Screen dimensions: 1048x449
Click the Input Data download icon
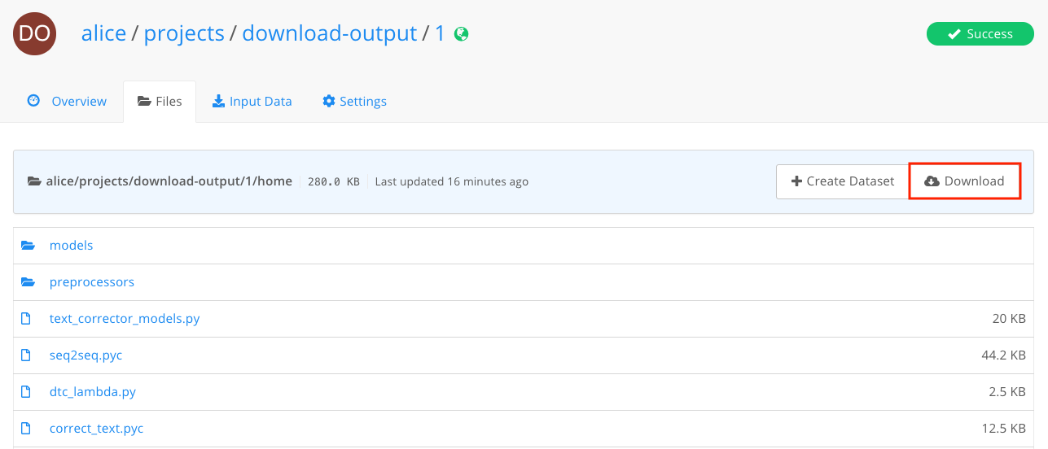click(x=218, y=102)
